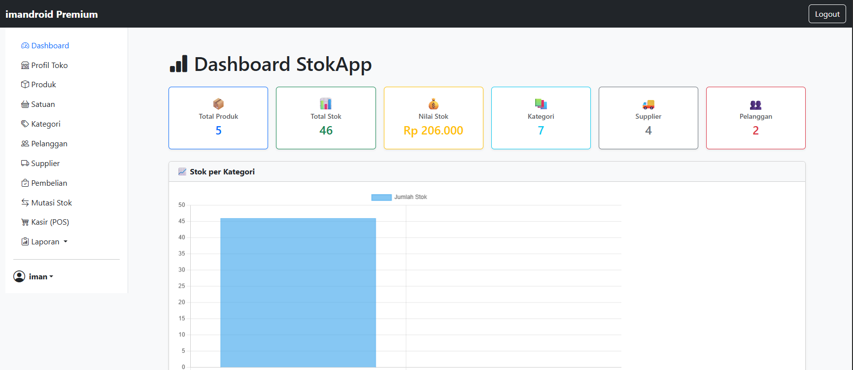Click the Supplier card count 4
Viewport: 853px width, 370px height.
(x=648, y=131)
